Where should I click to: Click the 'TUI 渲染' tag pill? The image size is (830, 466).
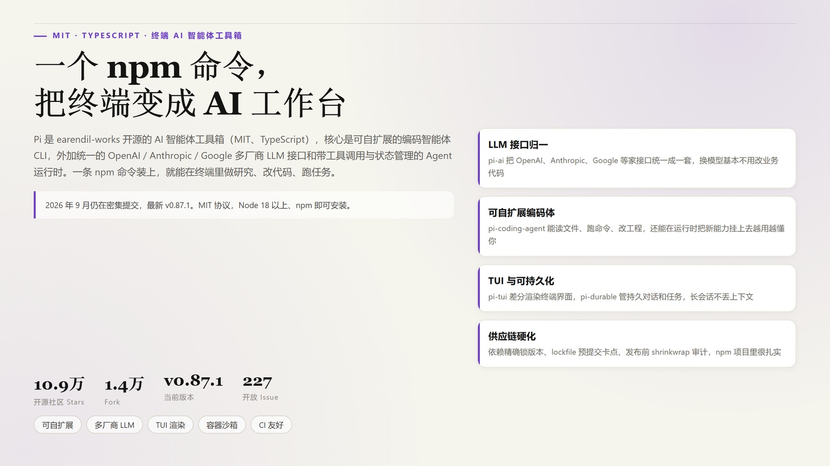coord(170,425)
